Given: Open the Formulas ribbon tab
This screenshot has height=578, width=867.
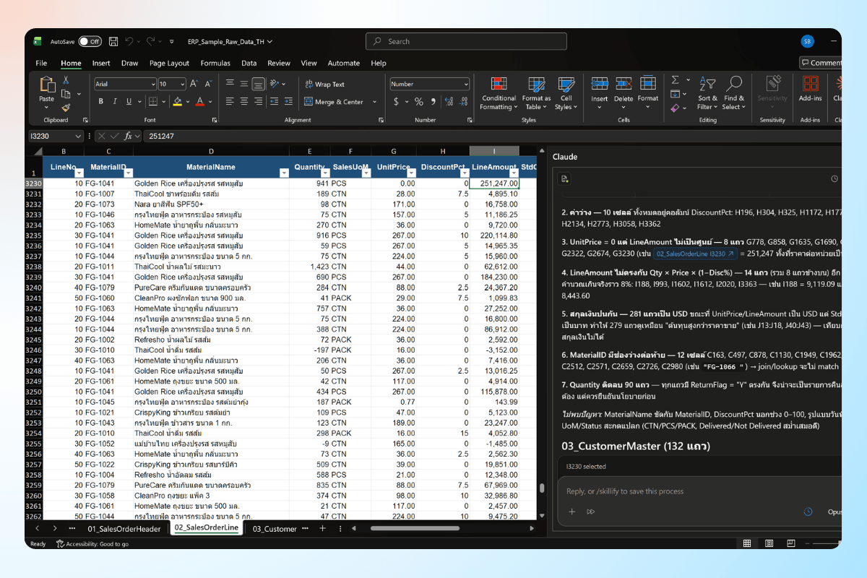Looking at the screenshot, I should (x=215, y=63).
